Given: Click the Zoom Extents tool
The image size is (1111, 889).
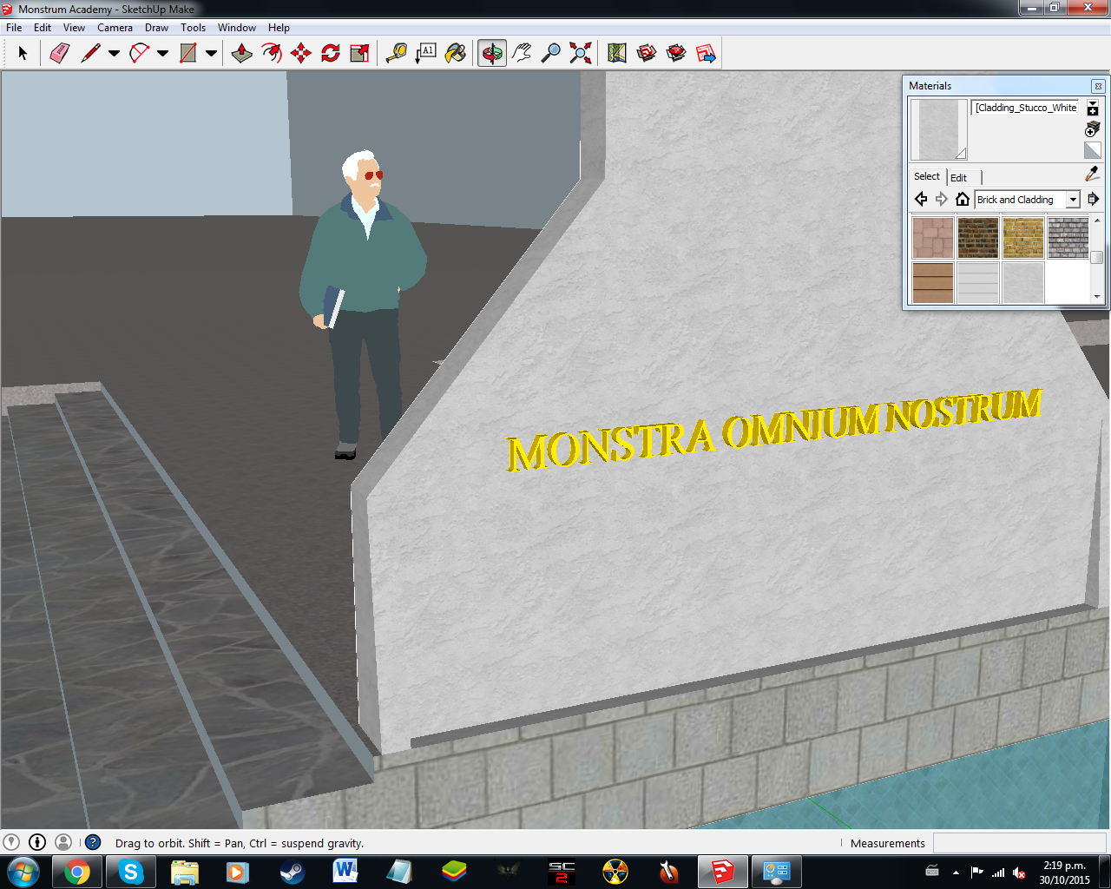Looking at the screenshot, I should (581, 54).
